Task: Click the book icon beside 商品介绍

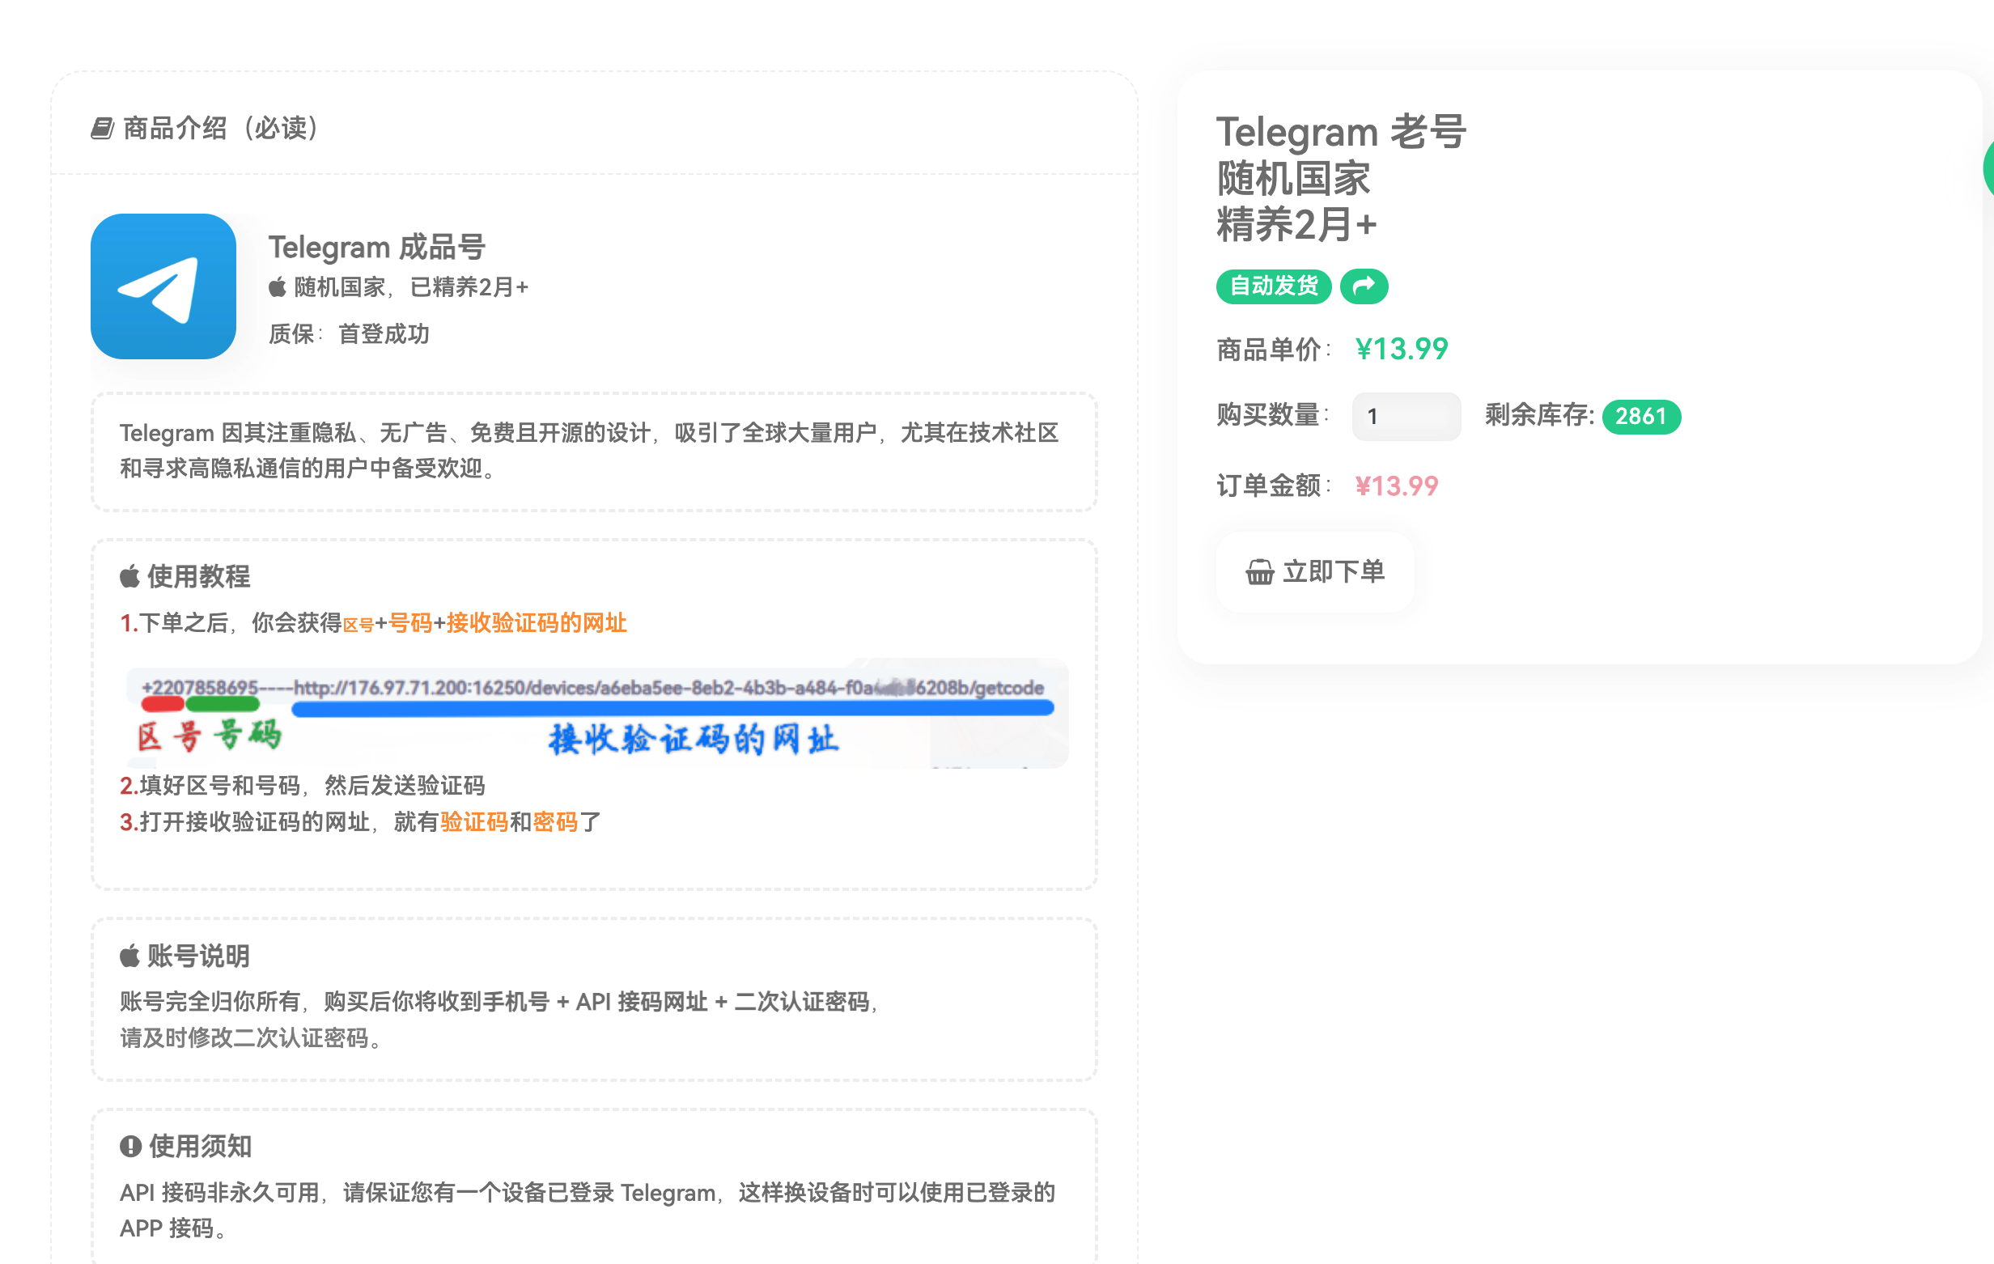Action: pos(102,129)
